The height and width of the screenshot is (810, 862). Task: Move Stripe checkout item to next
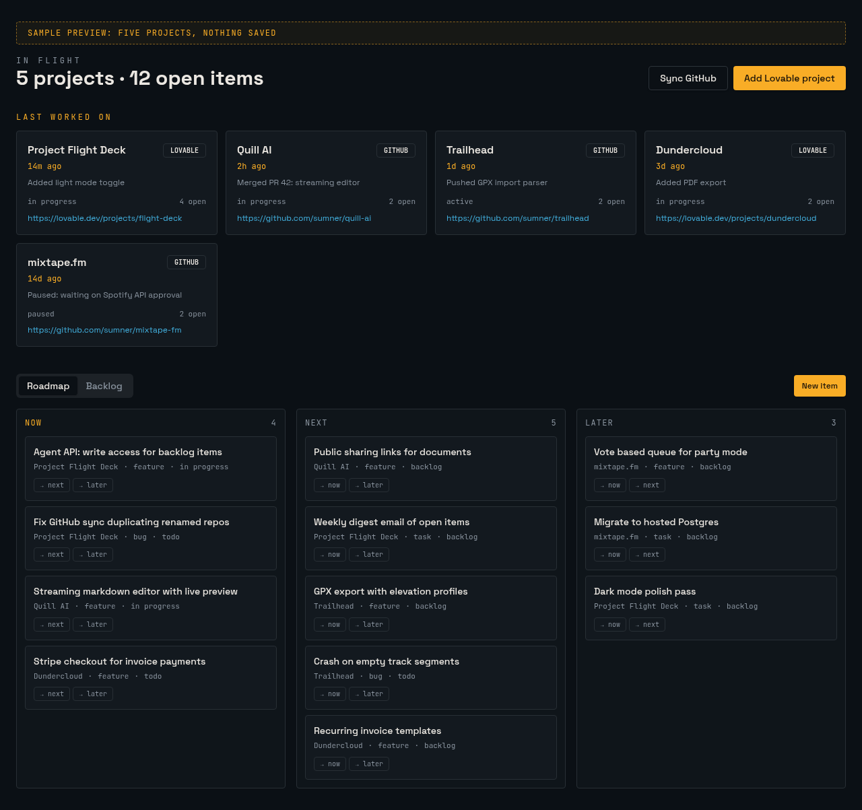[x=52, y=694]
